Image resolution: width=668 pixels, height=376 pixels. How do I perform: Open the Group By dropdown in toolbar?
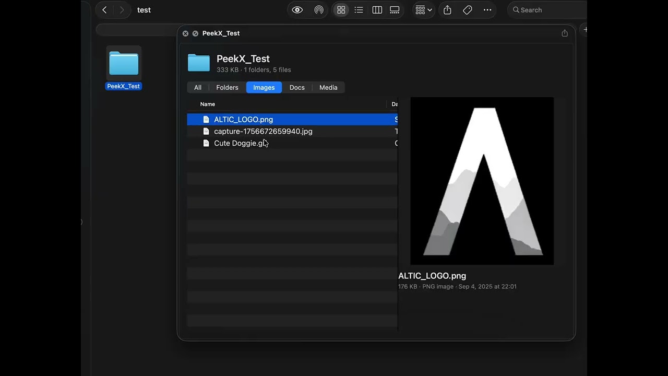pos(423,10)
